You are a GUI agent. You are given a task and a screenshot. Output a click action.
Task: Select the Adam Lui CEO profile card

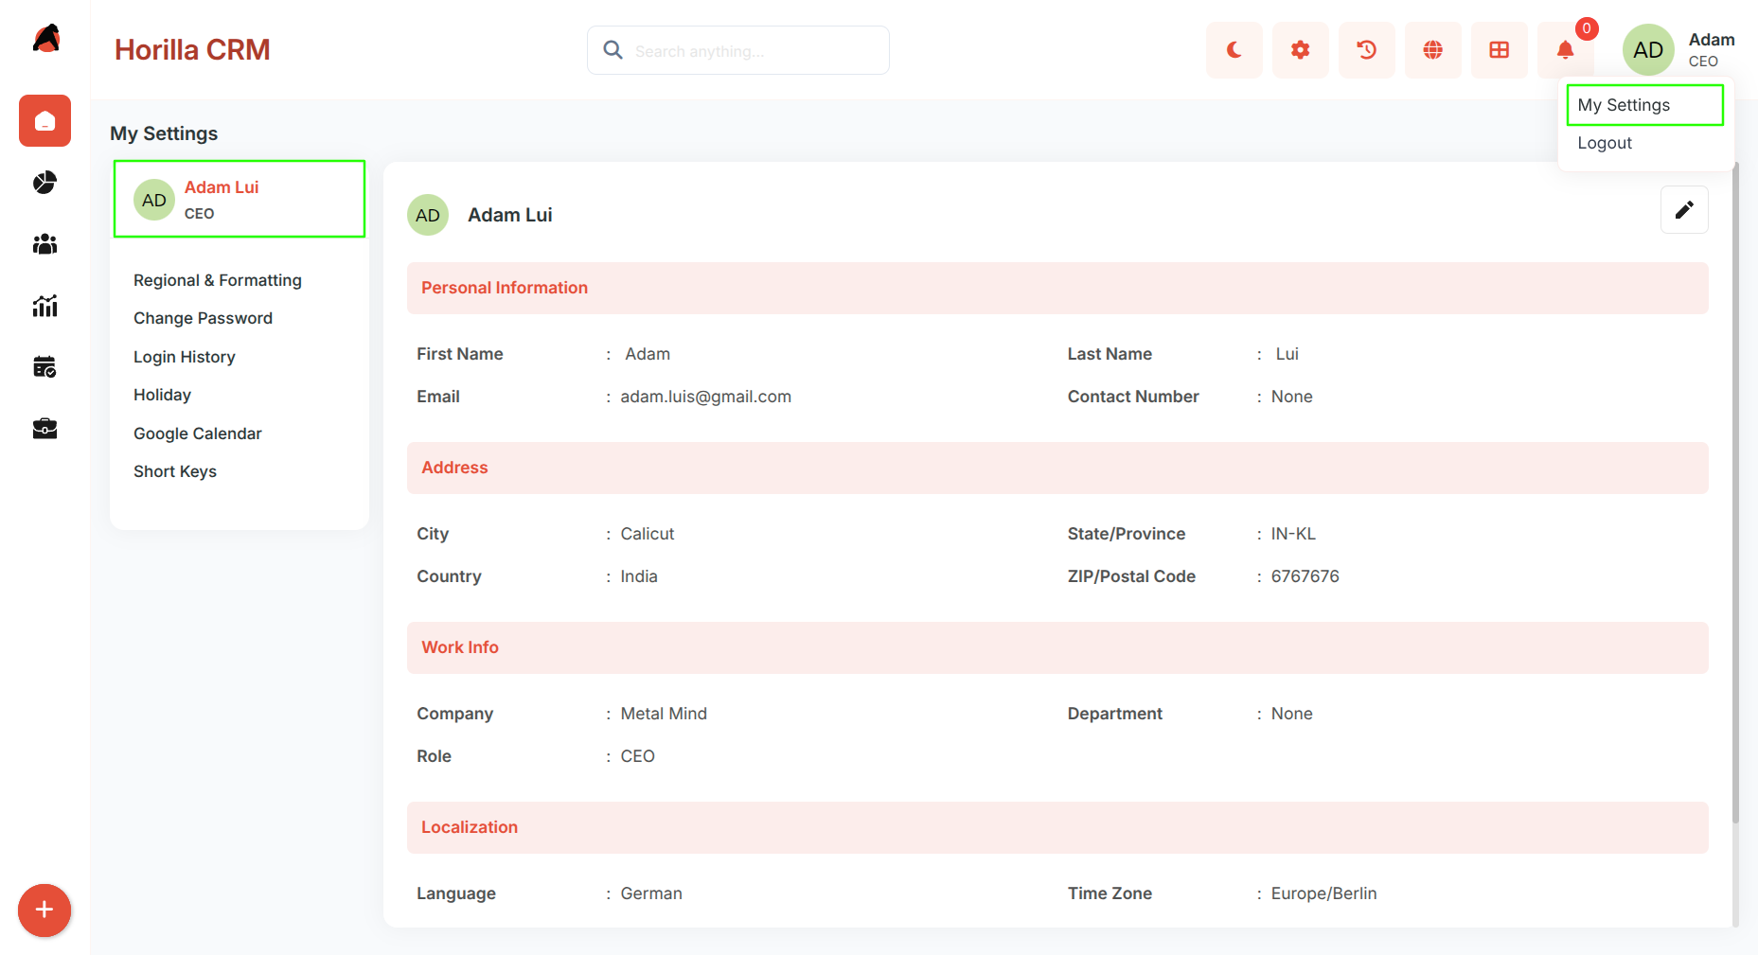(x=240, y=199)
